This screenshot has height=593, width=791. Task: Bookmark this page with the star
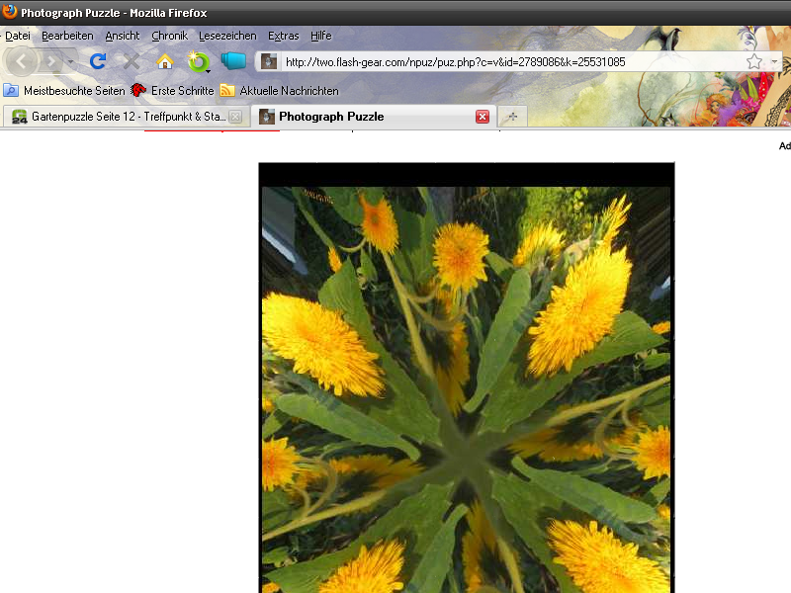pyautogui.click(x=754, y=61)
